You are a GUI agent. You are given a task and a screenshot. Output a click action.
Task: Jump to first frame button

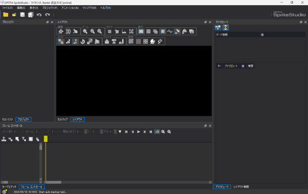(x=126, y=132)
